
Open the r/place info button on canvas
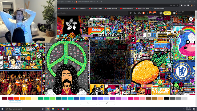pos(191,19)
